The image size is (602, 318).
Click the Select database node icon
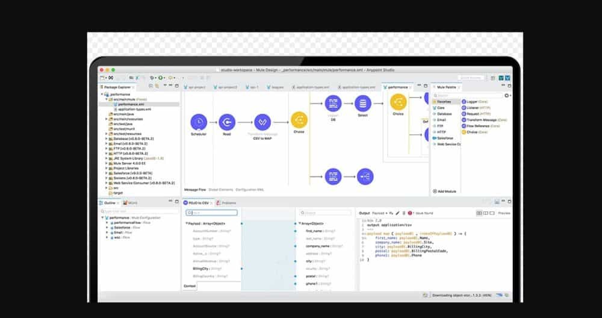tap(362, 104)
